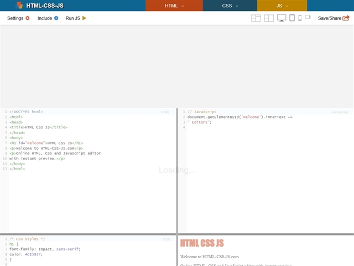Click the <body> opening tag line
This screenshot has height=266, width=354.
(x=16, y=138)
